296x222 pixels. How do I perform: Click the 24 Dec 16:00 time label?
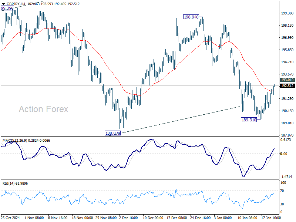tap(200, 218)
